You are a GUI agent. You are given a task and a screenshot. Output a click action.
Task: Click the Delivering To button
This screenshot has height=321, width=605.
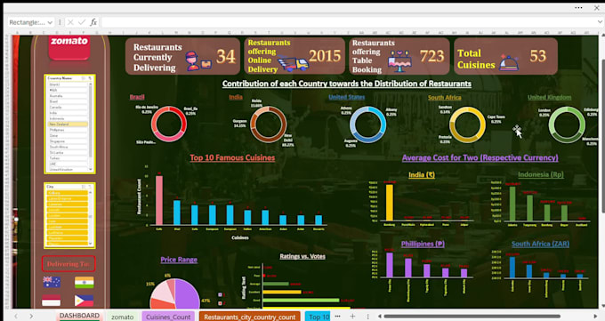pyautogui.click(x=69, y=264)
